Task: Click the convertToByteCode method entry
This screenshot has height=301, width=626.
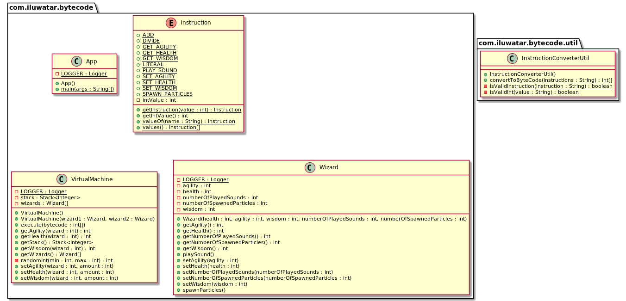Action: pos(551,80)
